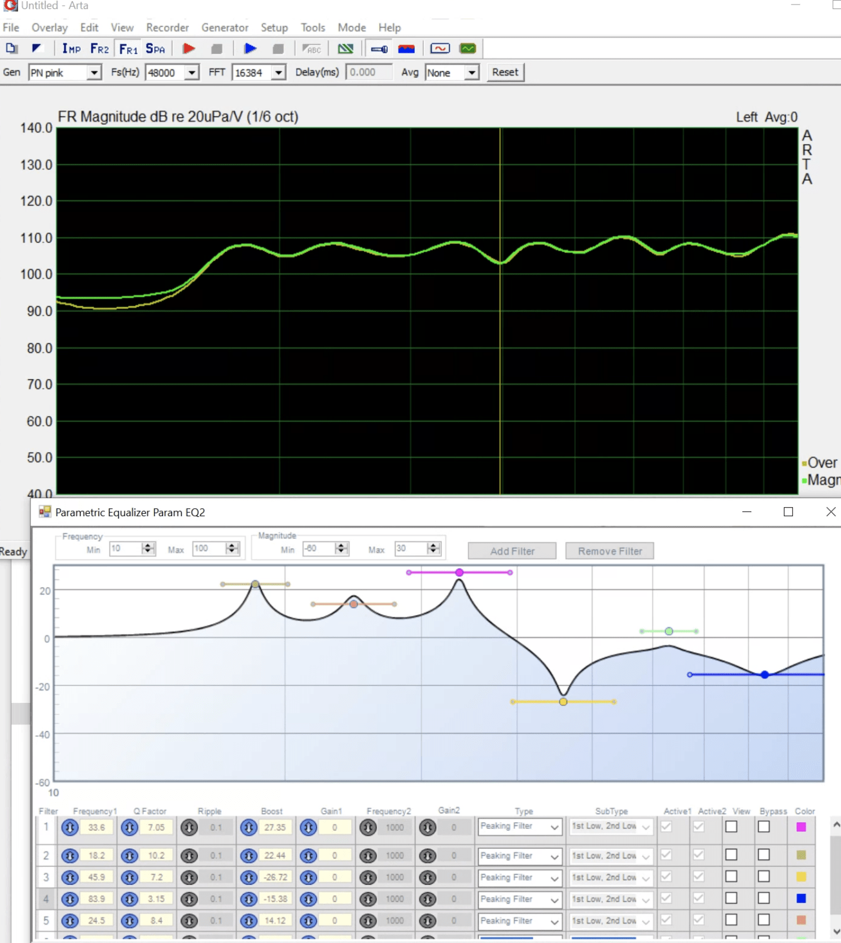Click the down-arrow icon next to New
This screenshot has height=943, width=841.
[x=37, y=49]
